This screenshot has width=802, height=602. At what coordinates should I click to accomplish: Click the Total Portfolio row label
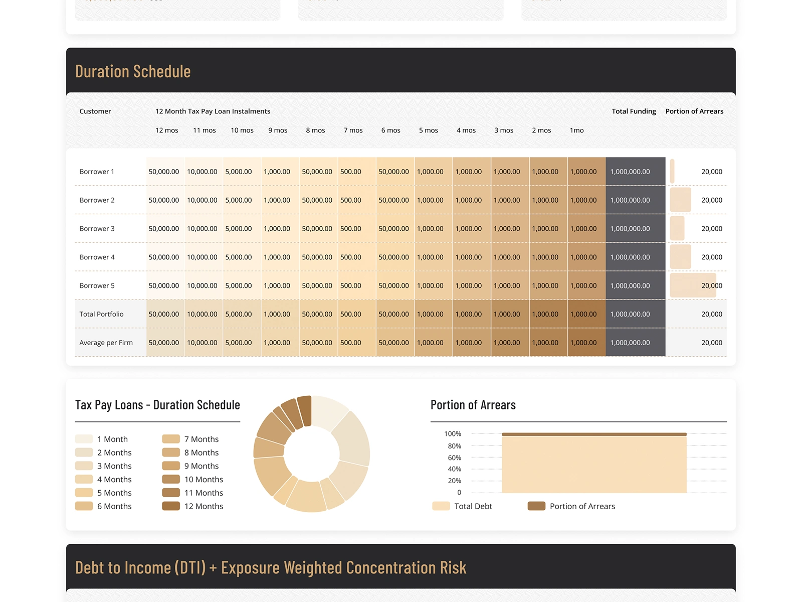click(x=101, y=314)
